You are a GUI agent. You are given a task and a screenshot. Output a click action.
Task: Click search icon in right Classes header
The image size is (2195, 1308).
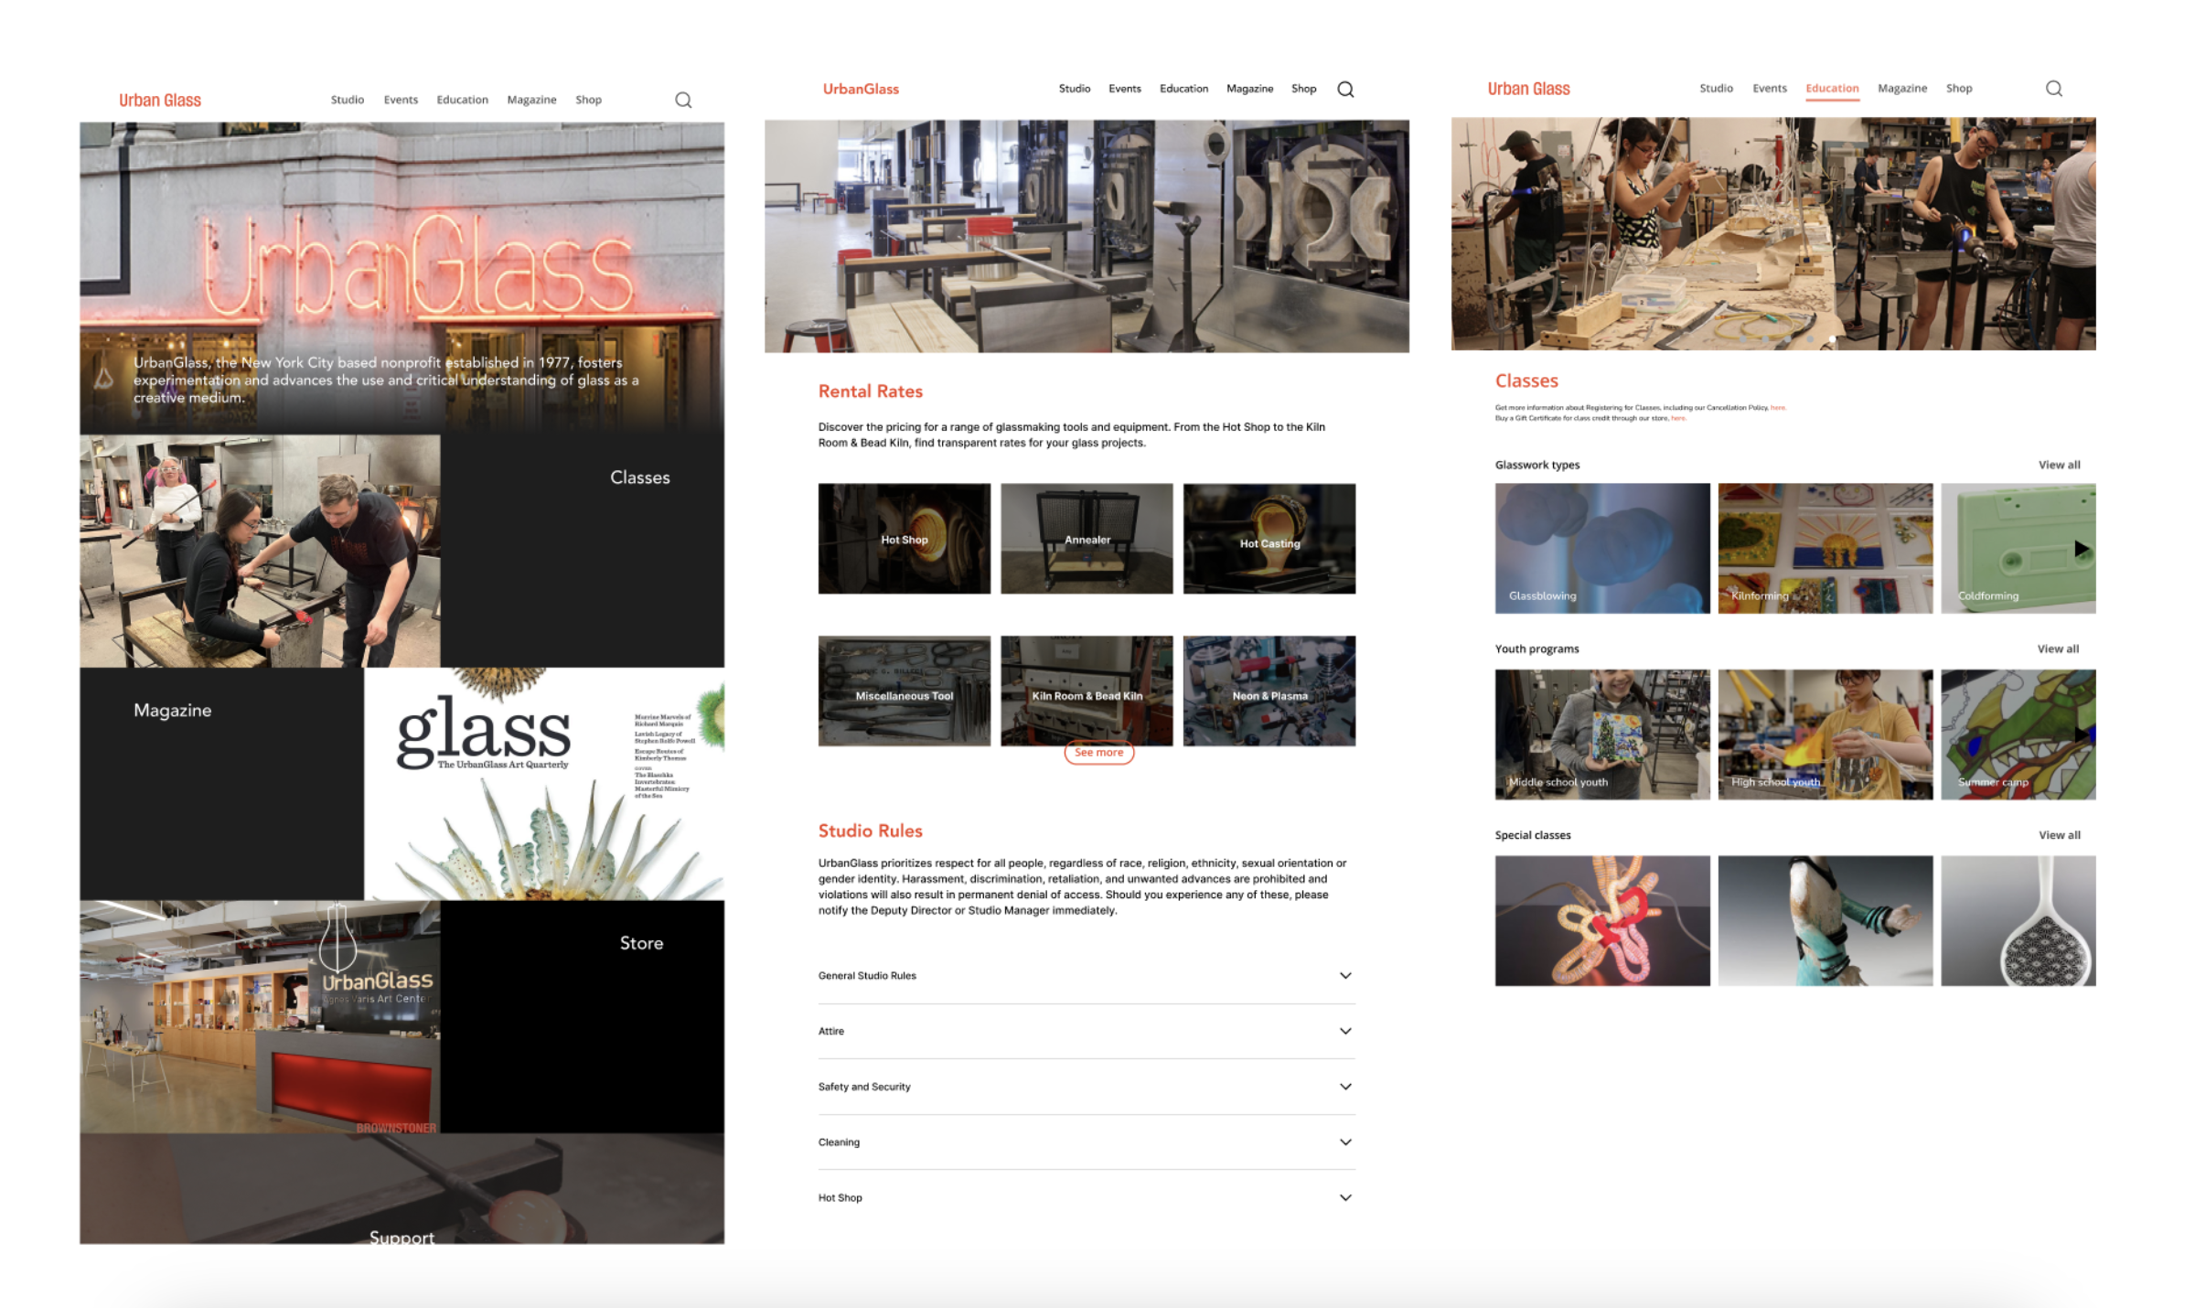(2053, 89)
